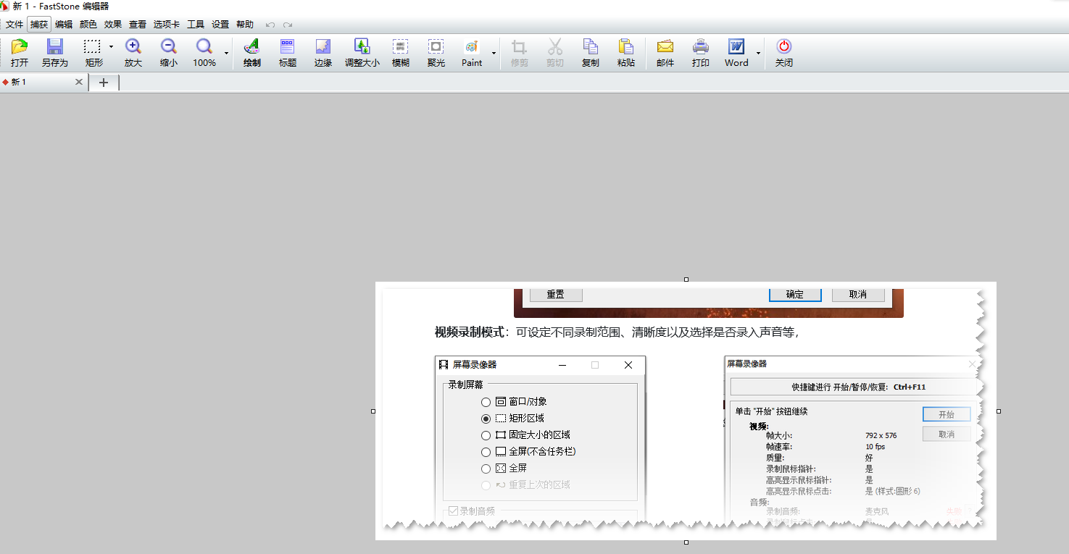The height and width of the screenshot is (554, 1069).
Task: Click the redo arrow icon
Action: point(288,25)
